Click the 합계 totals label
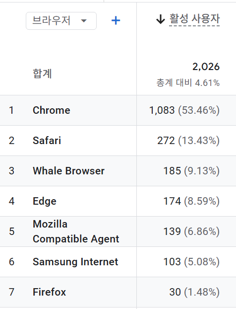Image resolution: width=236 pixels, height=309 pixels. 42,74
